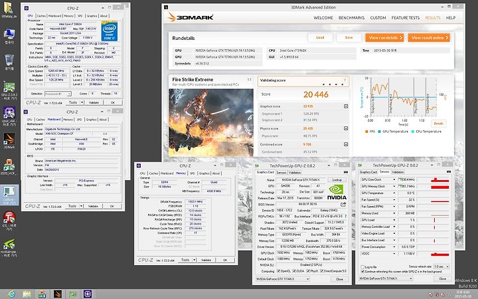The width and height of the screenshot is (478, 299).
Task: Open the FEATURE TESTS tab in 3DMark
Action: click(406, 18)
